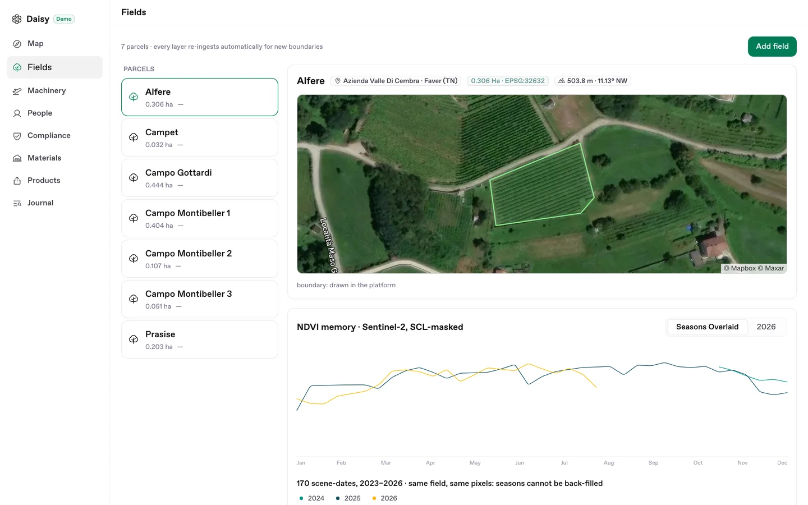Open Compliance section
This screenshot has height=505, width=808.
[54, 136]
